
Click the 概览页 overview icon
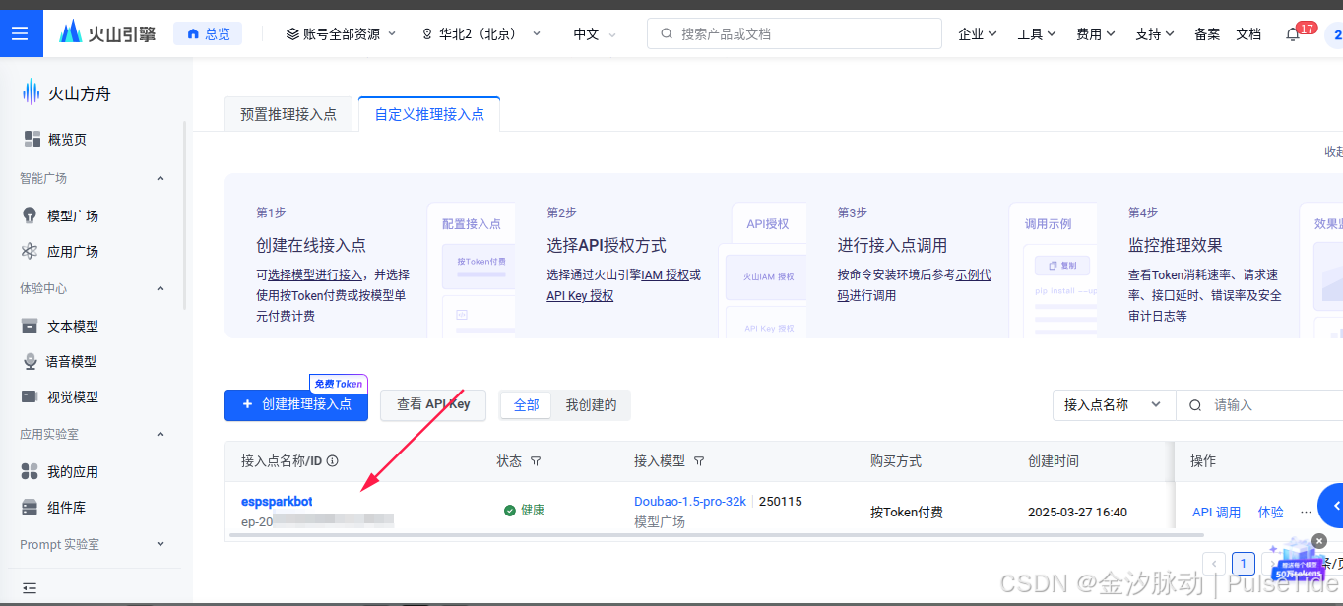click(x=32, y=140)
